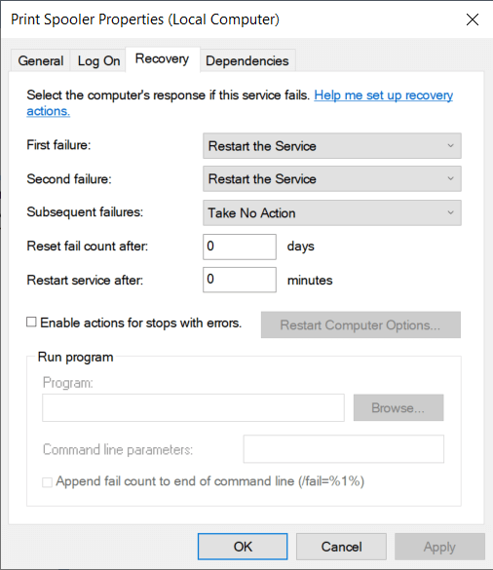
Task: Click the Program path input field
Action: 193,408
